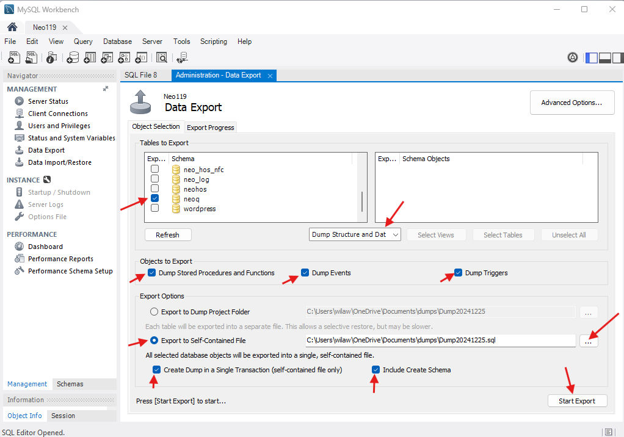Open SQL script file toolbar icon
The image size is (624, 437).
click(x=32, y=57)
